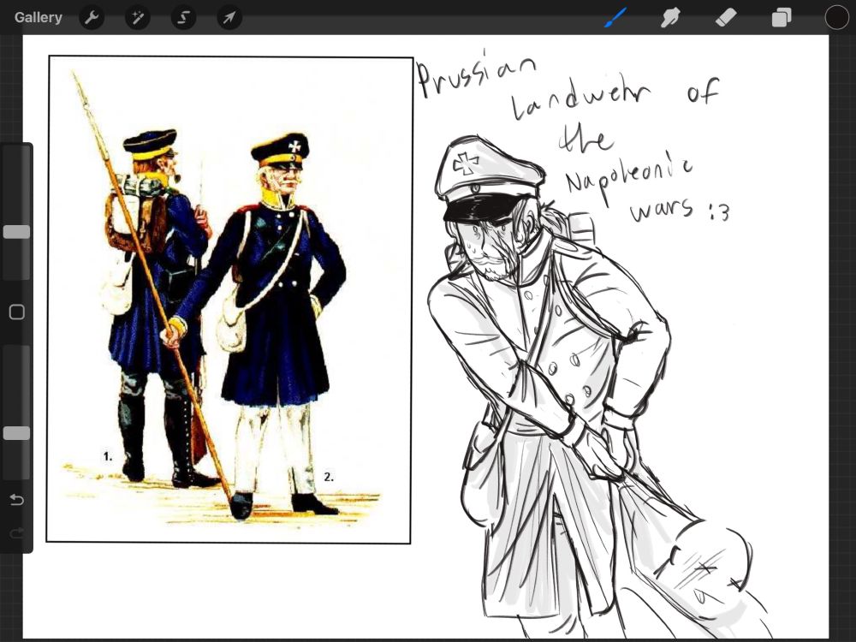Activate the Transform arrow tool
The width and height of the screenshot is (856, 642).
[229, 18]
